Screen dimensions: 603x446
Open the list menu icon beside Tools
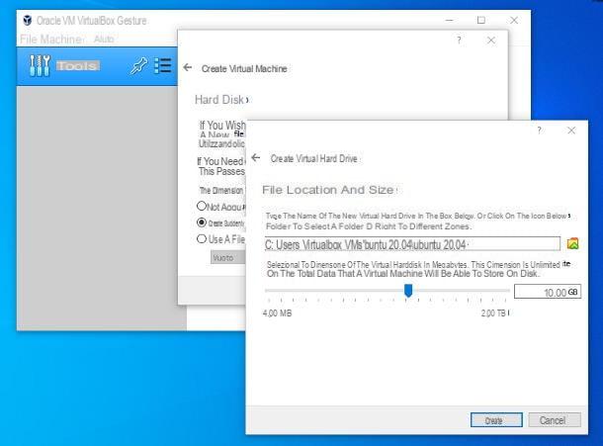click(x=163, y=66)
